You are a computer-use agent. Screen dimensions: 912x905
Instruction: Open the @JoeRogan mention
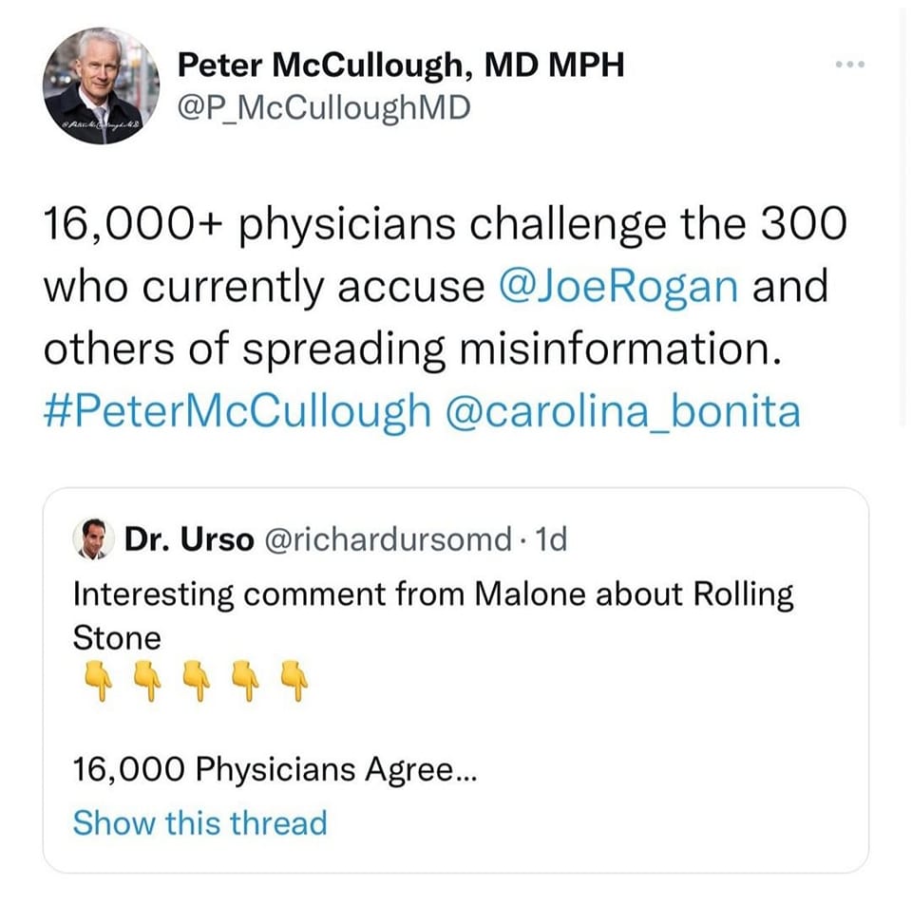617,285
